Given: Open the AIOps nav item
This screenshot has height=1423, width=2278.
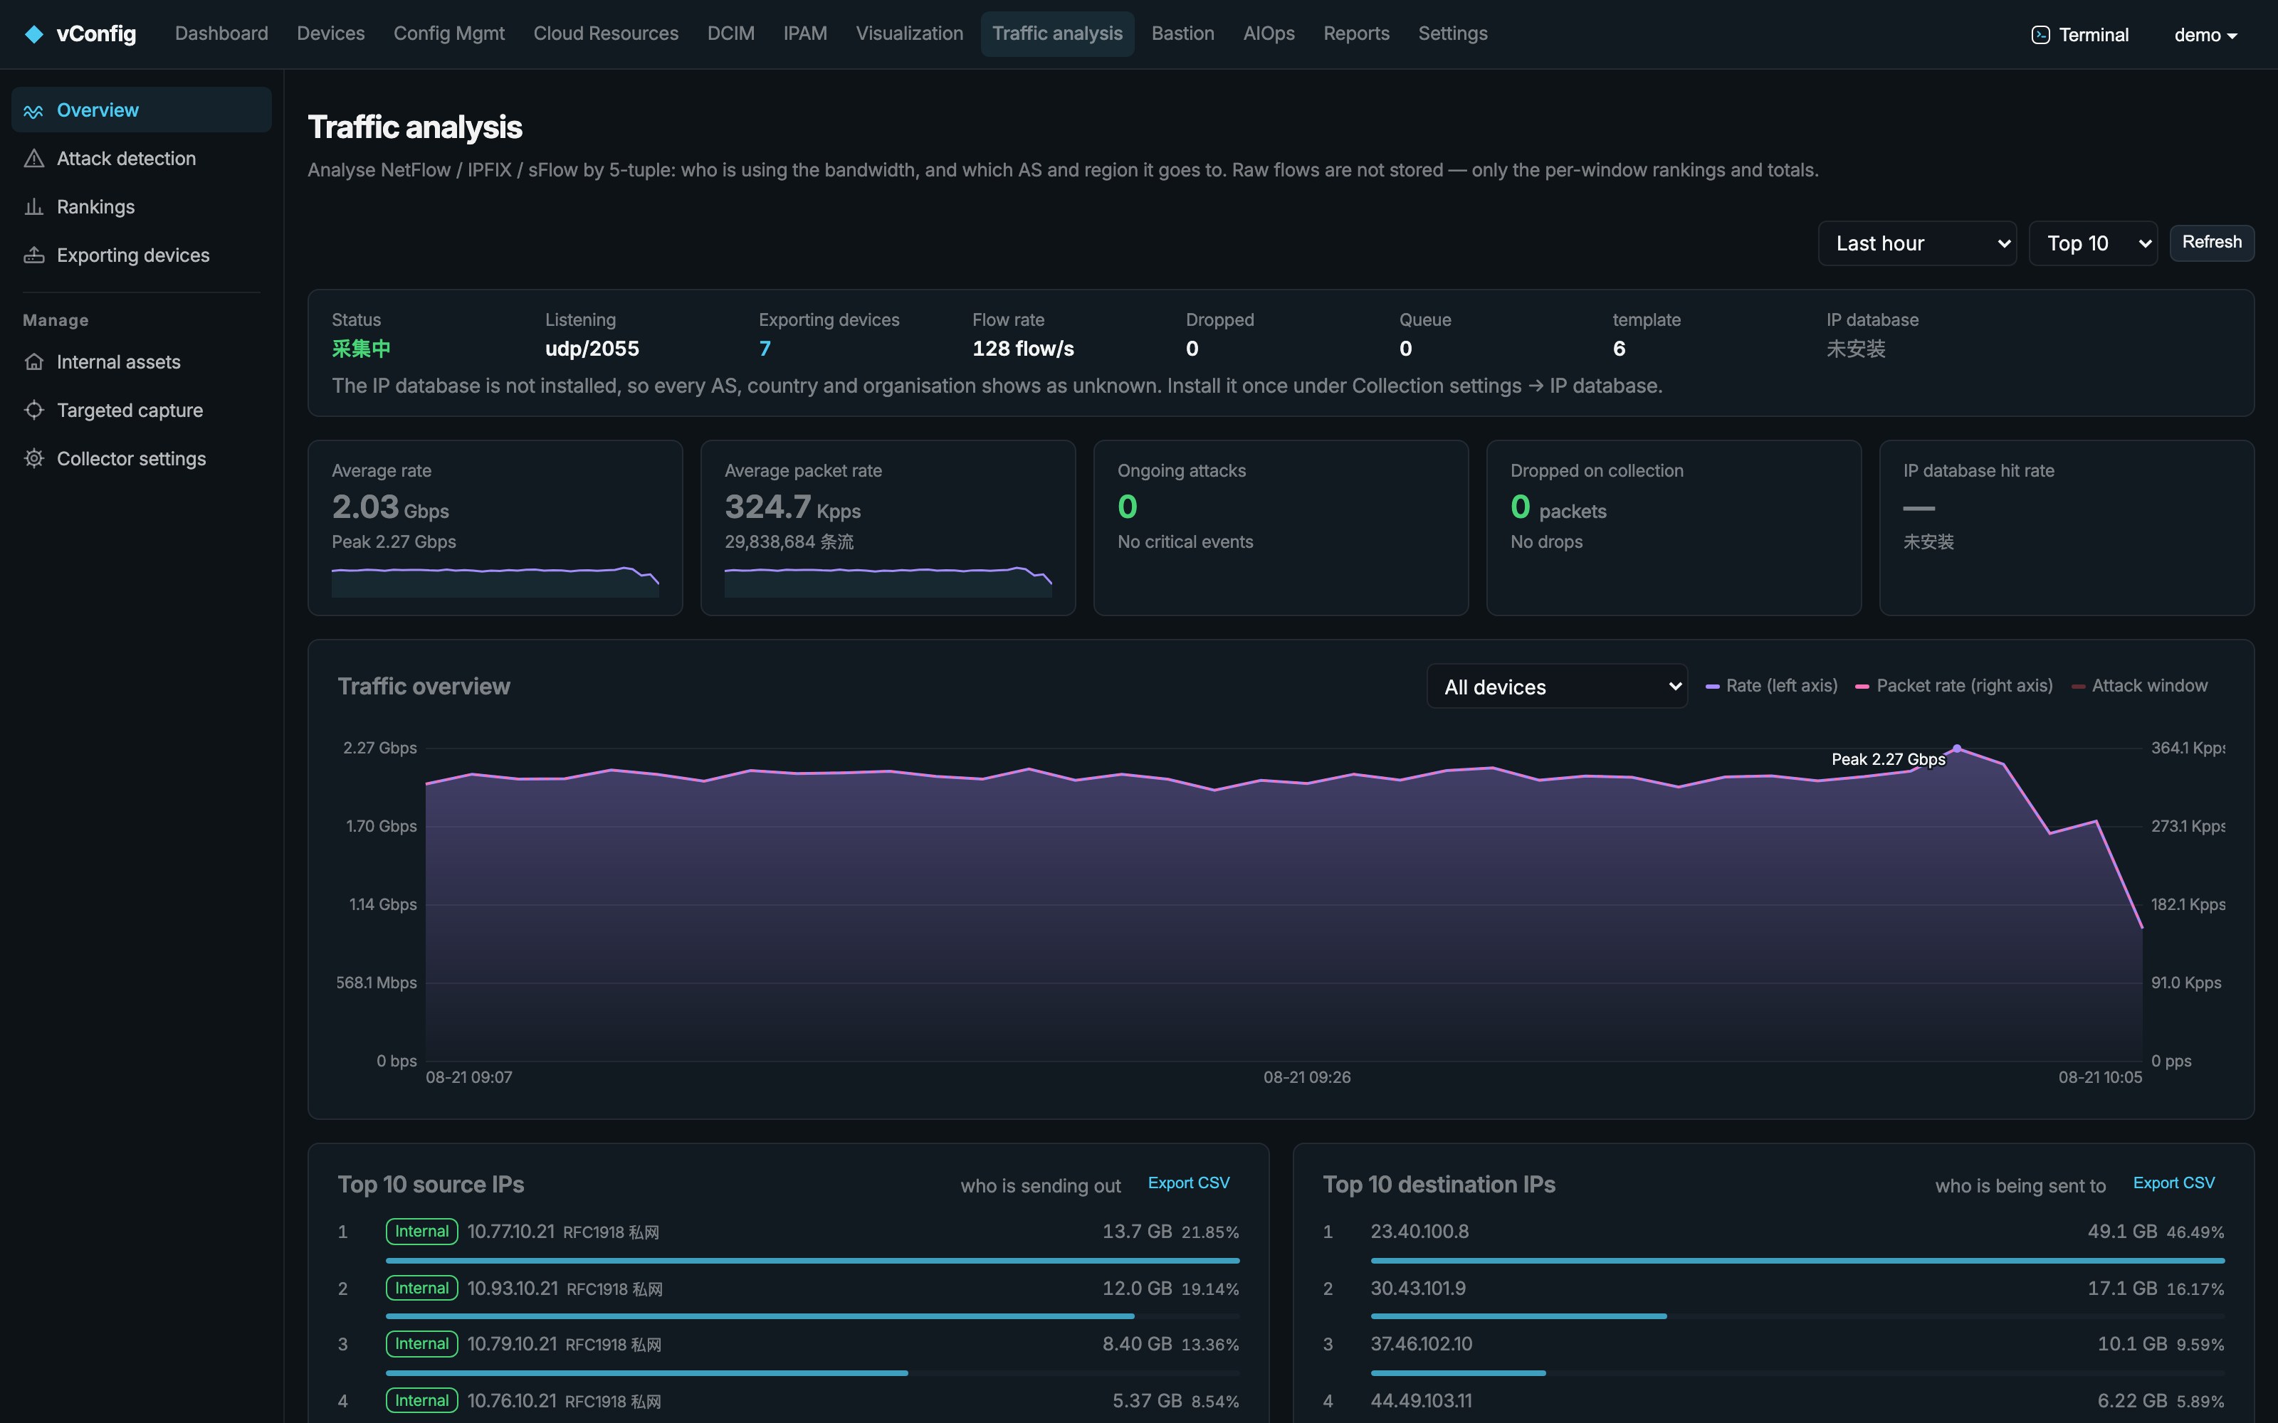Looking at the screenshot, I should coord(1269,34).
